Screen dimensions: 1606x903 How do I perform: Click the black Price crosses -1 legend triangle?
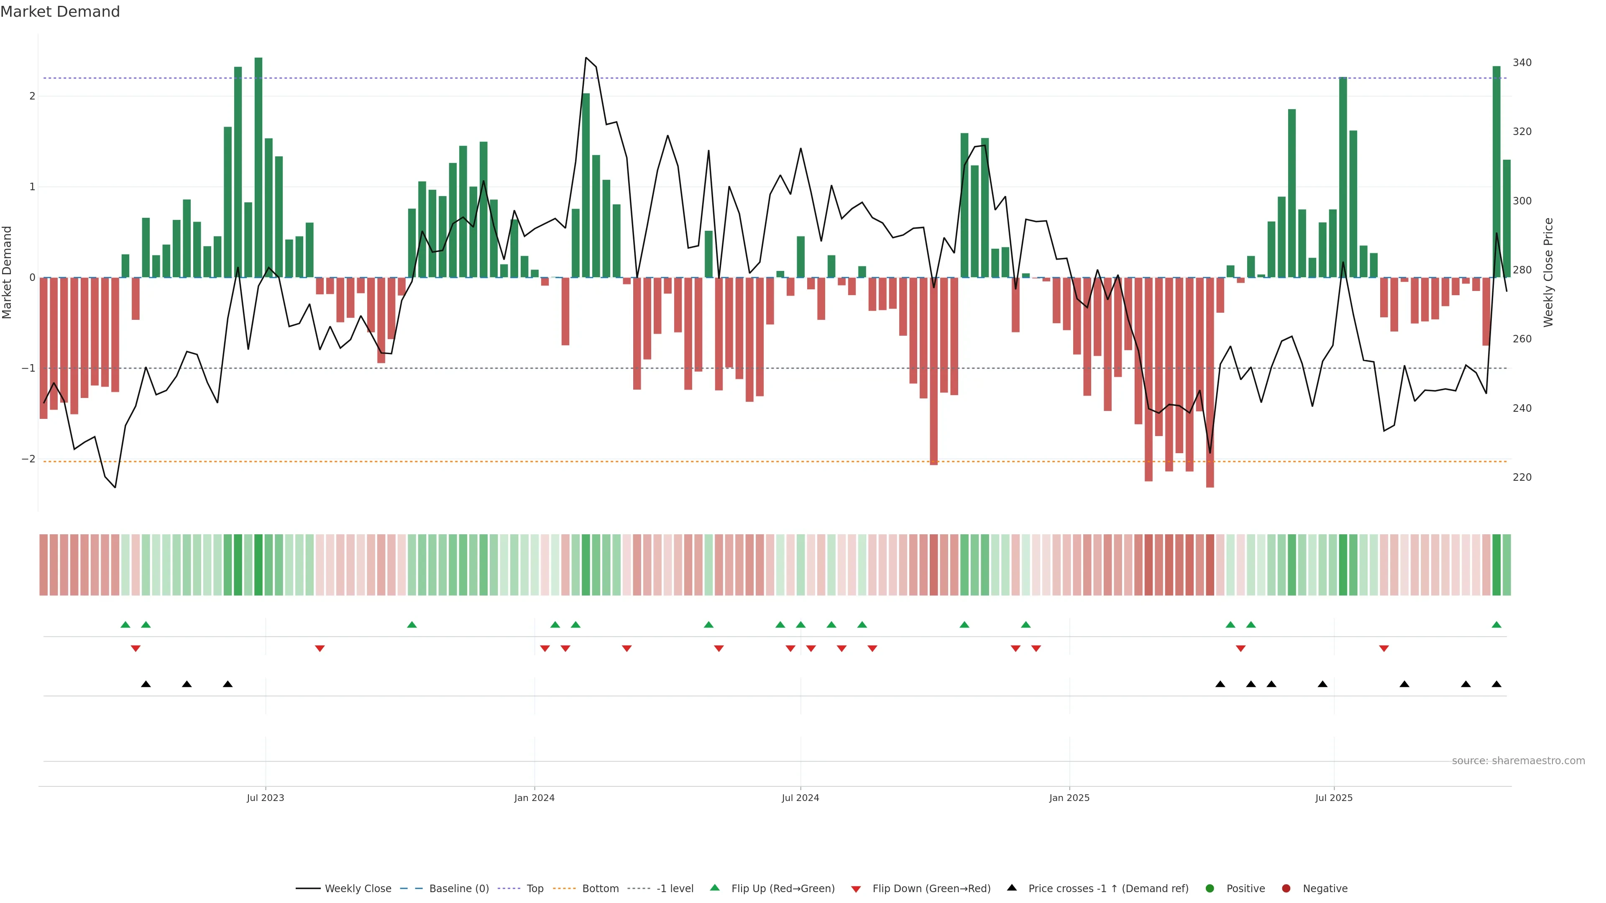pyautogui.click(x=1012, y=888)
